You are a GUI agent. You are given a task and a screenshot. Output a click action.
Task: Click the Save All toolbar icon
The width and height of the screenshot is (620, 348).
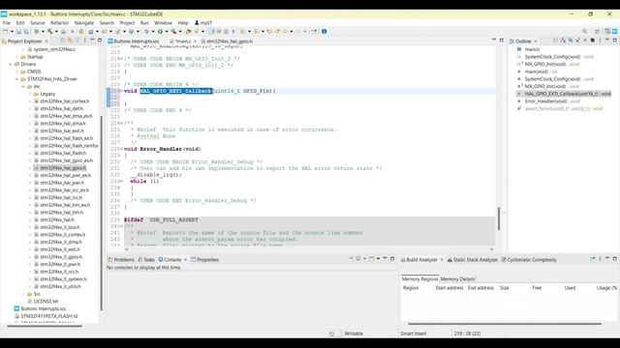click(x=26, y=32)
